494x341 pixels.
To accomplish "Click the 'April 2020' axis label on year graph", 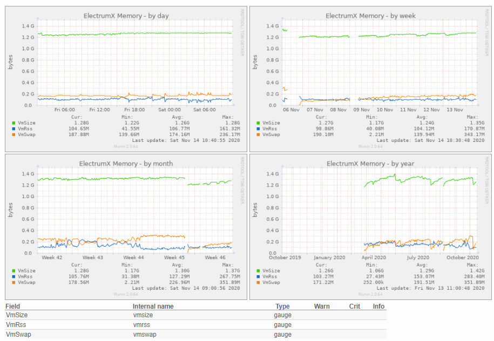I will 374,257.
